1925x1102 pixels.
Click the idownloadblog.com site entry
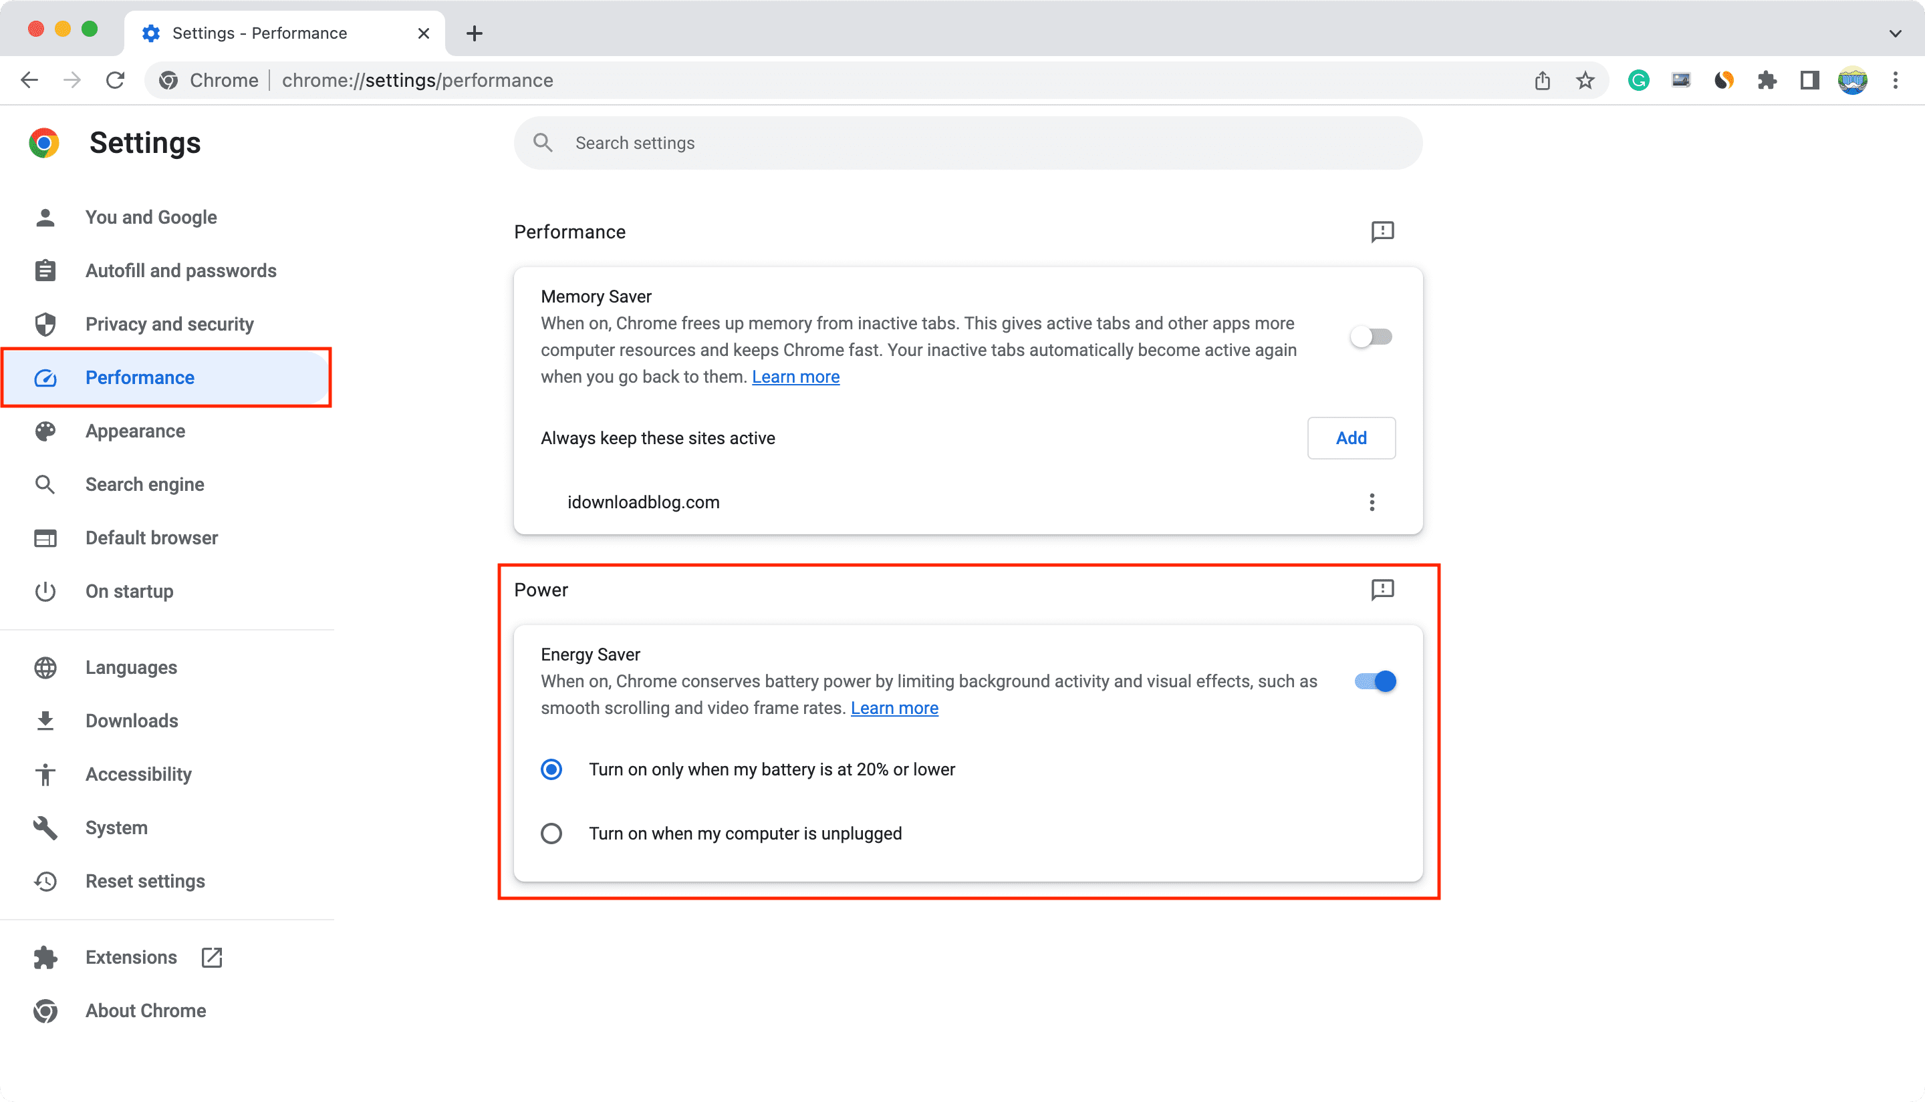[x=644, y=502]
